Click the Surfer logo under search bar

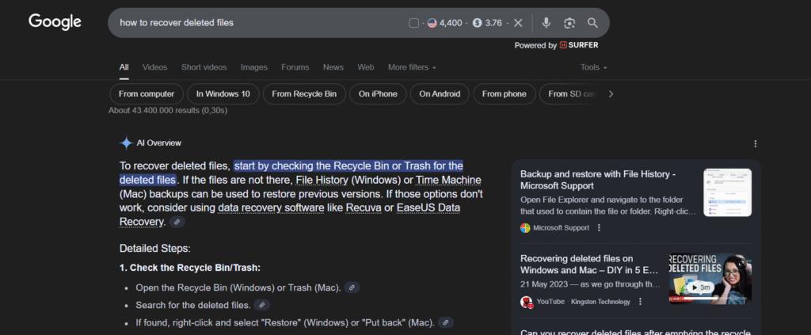[579, 45]
